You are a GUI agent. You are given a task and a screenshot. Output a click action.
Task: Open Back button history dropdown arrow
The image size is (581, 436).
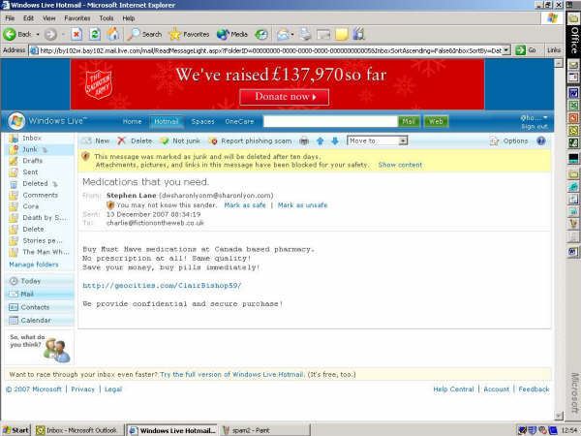click(38, 35)
